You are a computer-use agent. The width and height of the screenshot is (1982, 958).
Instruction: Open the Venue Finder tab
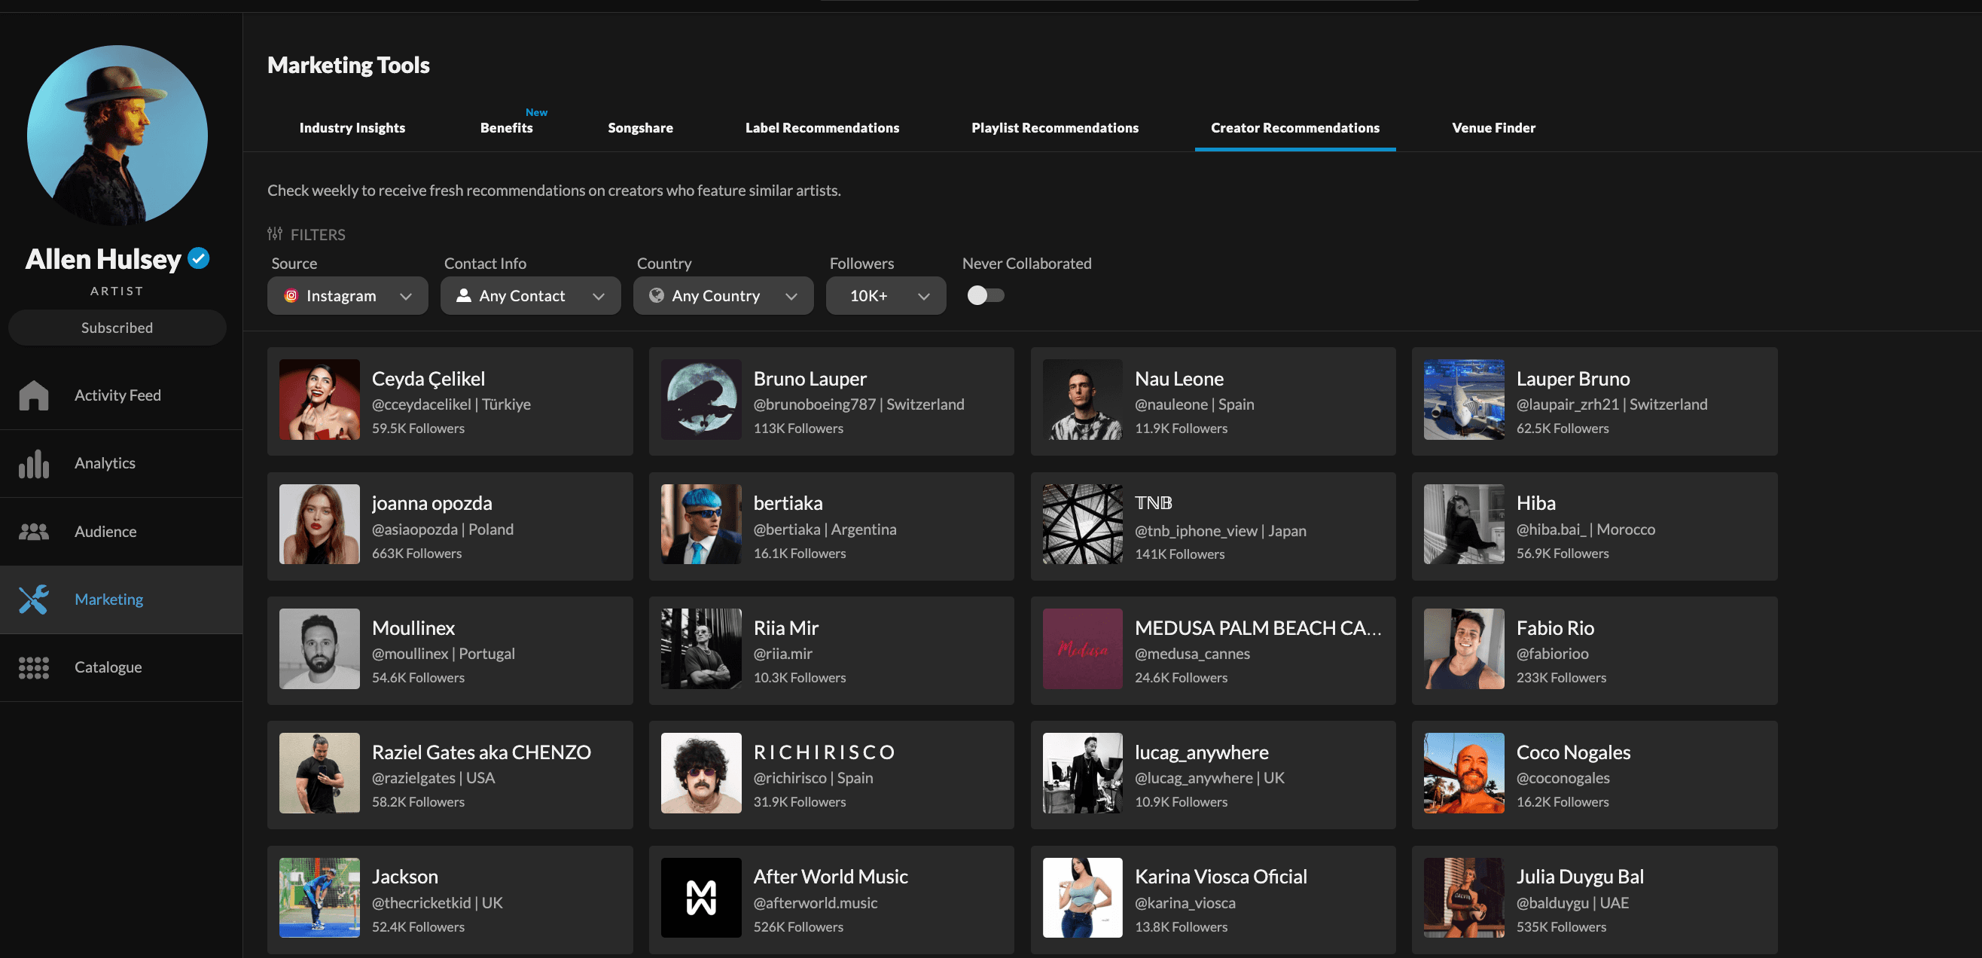pos(1493,128)
